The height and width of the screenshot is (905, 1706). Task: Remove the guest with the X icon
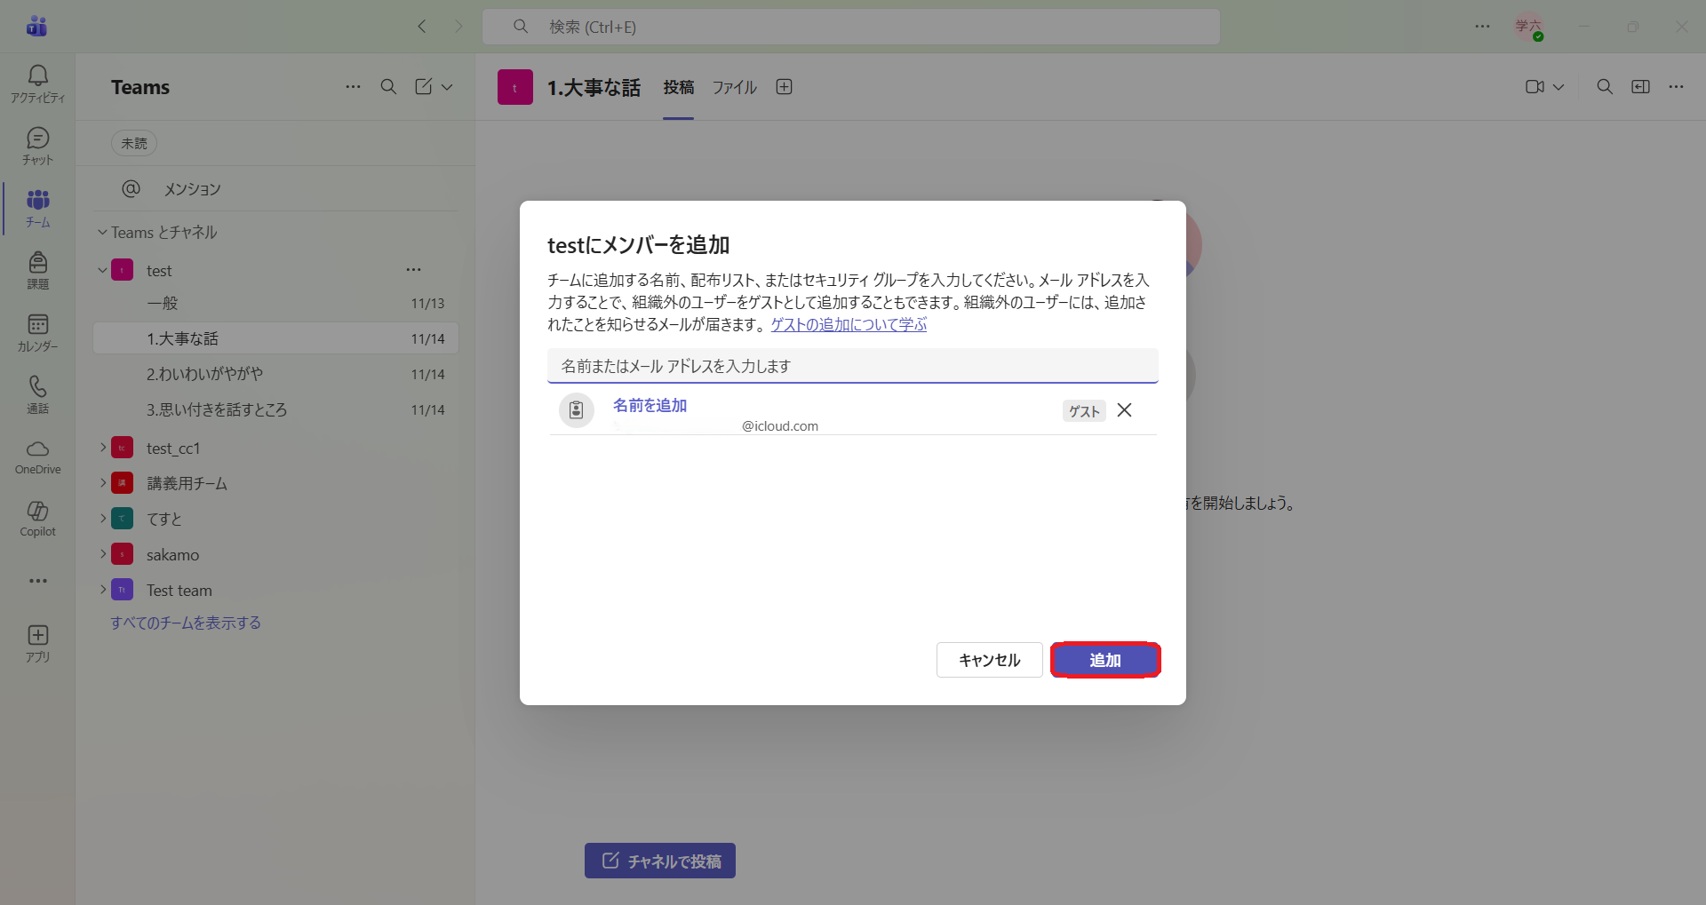click(1124, 410)
